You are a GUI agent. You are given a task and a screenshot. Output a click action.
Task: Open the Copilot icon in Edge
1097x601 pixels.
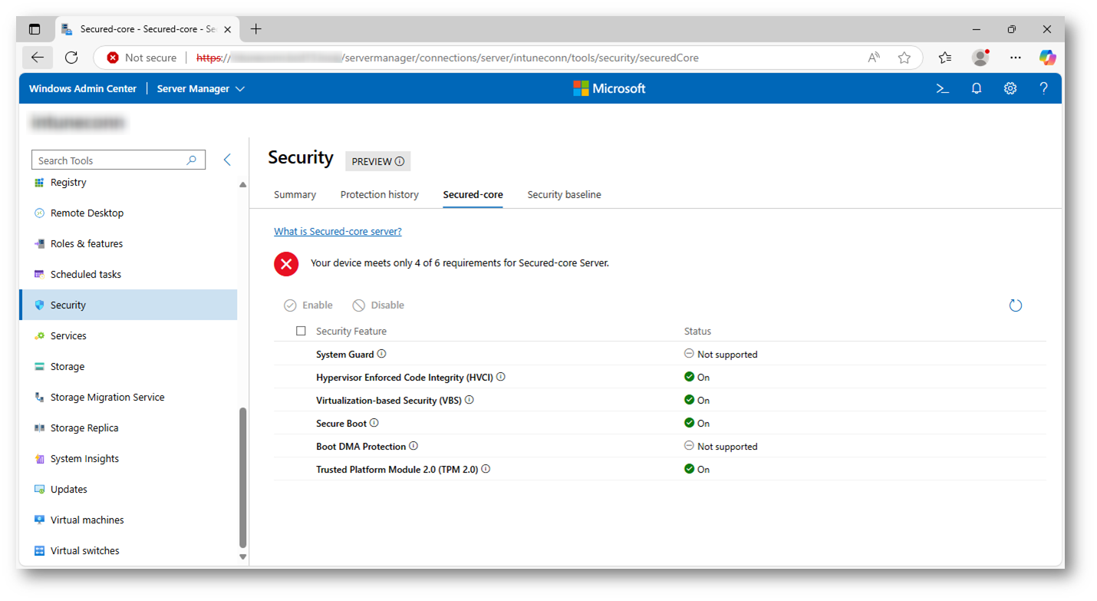point(1047,58)
